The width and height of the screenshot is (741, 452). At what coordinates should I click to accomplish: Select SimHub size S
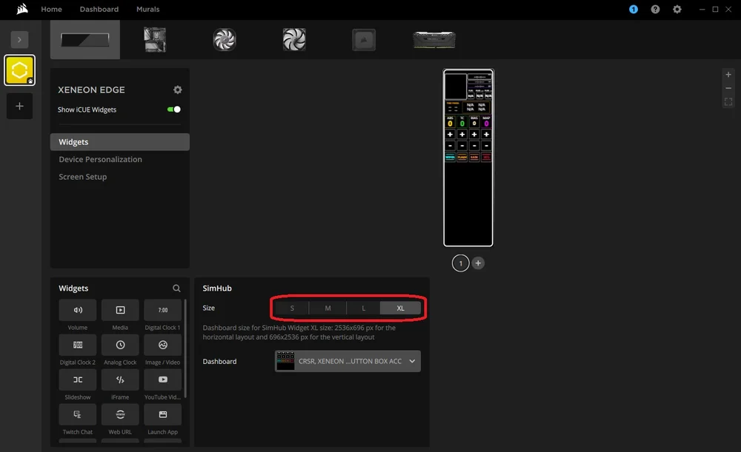292,308
